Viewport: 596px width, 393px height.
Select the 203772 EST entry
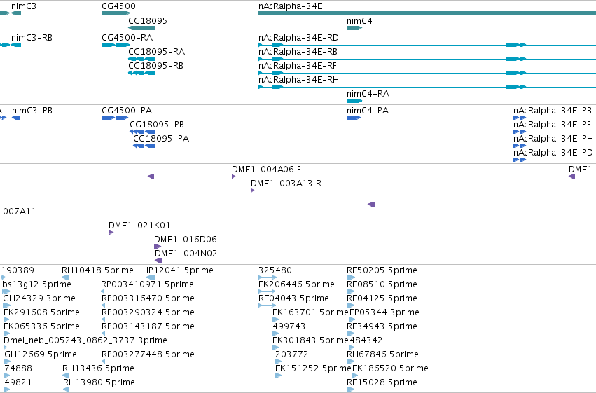coord(292,354)
